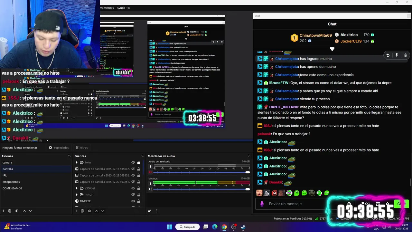The height and width of the screenshot is (232, 412).
Task: Delete the highlighted chat message
Action: [x=405, y=55]
